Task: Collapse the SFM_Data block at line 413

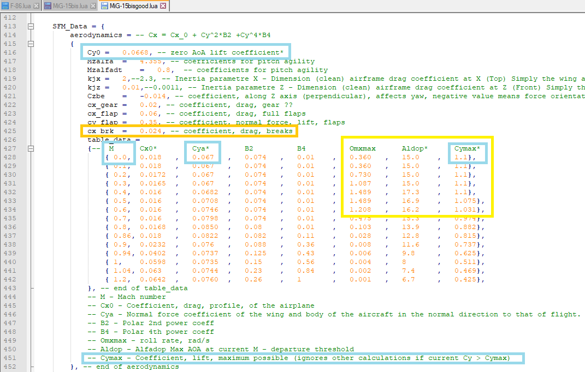Action: (31, 27)
